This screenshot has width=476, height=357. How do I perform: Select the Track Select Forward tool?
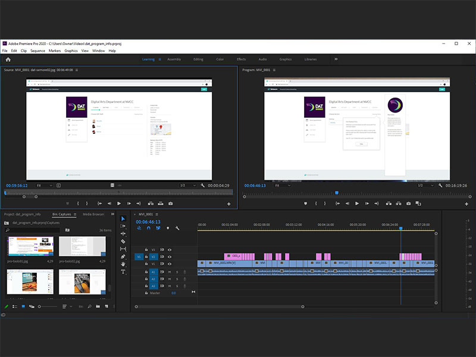[123, 226]
